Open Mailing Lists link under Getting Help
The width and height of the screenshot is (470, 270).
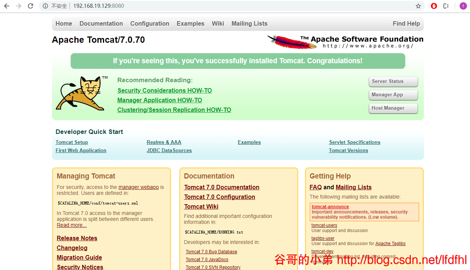354,187
